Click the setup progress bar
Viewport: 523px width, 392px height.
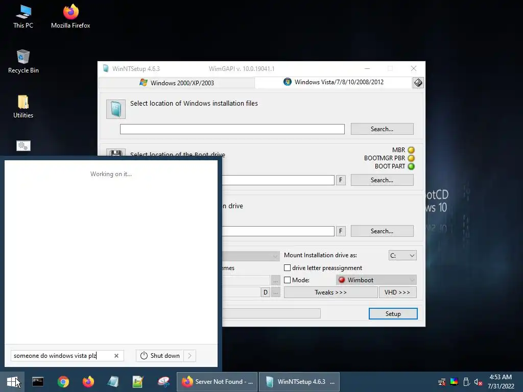[x=271, y=313]
